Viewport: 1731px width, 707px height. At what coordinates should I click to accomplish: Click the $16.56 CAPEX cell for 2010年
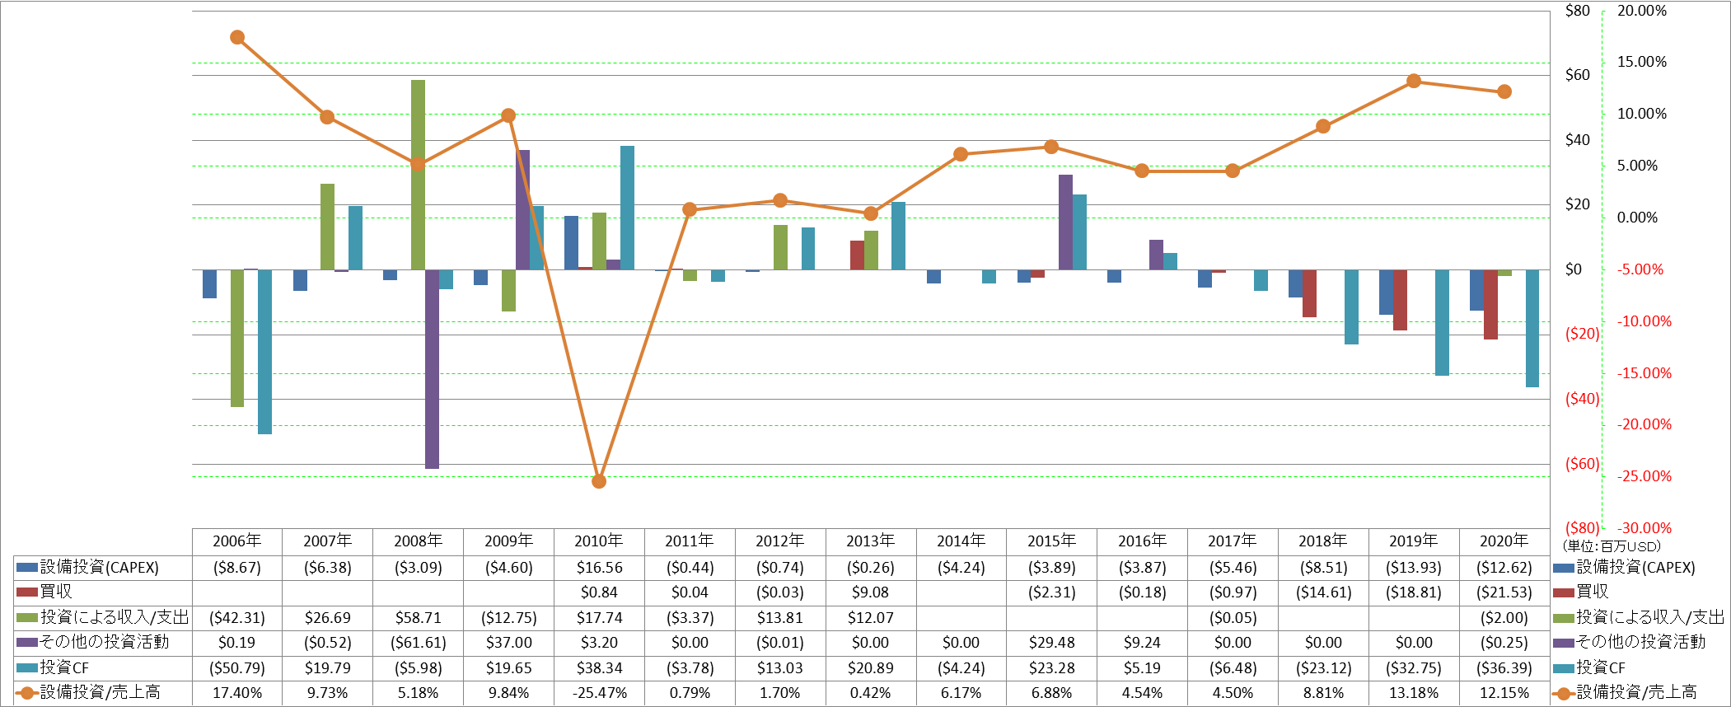[x=599, y=568]
